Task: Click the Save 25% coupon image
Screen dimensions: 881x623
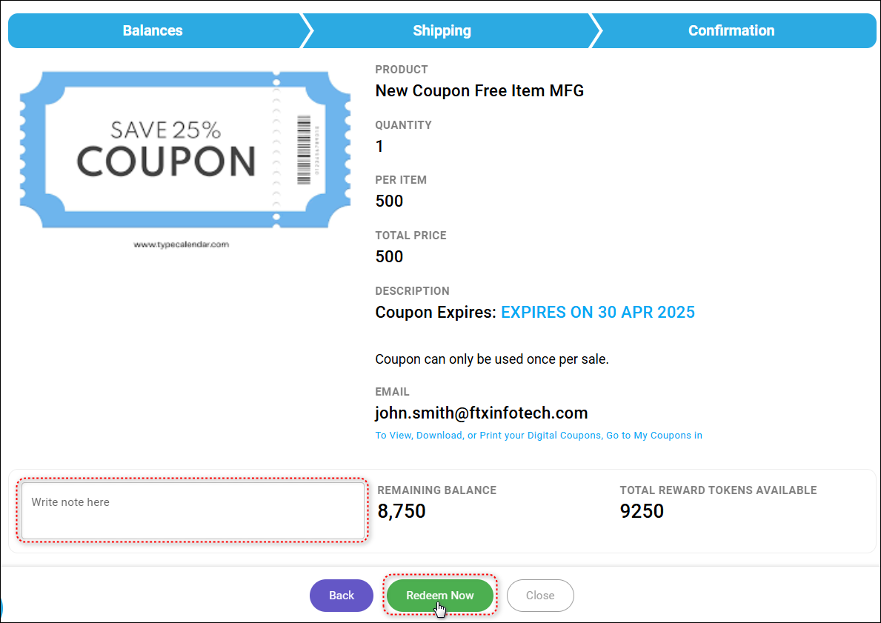Action: 166,150
